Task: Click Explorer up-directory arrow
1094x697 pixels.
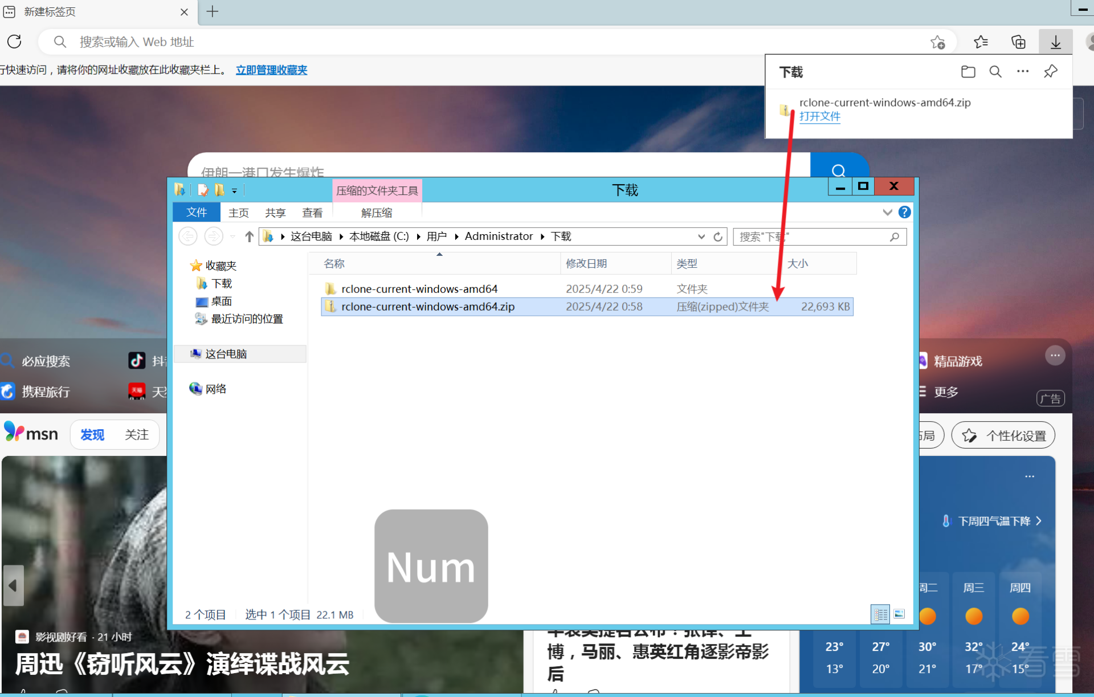Action: (x=249, y=237)
